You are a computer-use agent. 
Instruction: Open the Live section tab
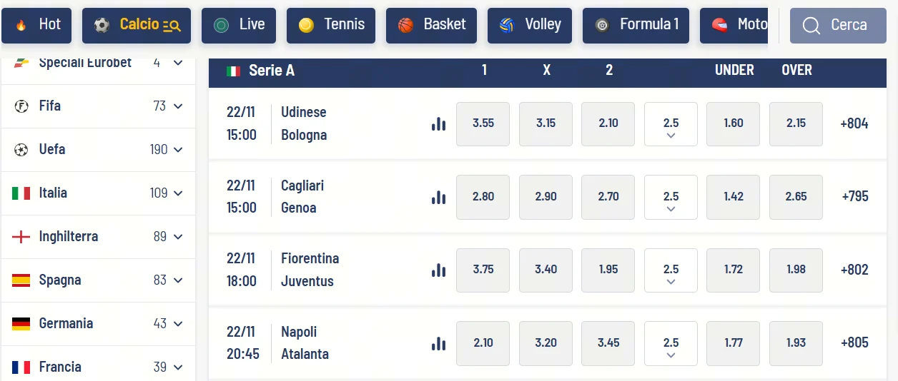pyautogui.click(x=239, y=25)
